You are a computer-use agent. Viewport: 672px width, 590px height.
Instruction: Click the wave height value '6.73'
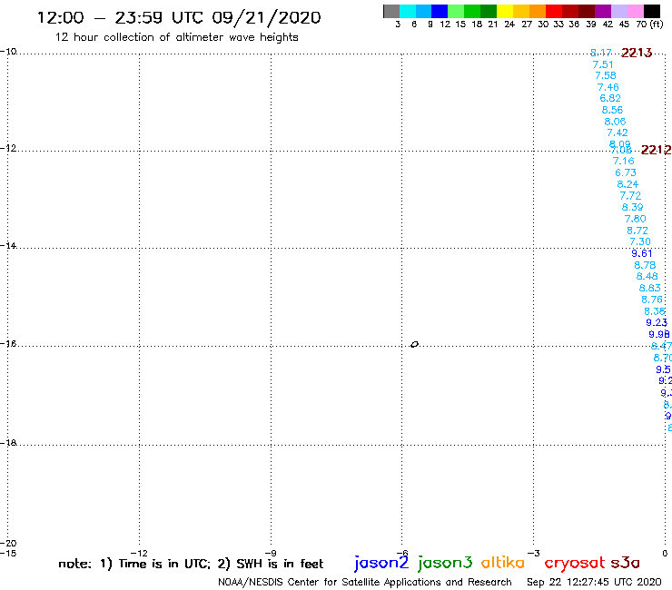tap(626, 172)
